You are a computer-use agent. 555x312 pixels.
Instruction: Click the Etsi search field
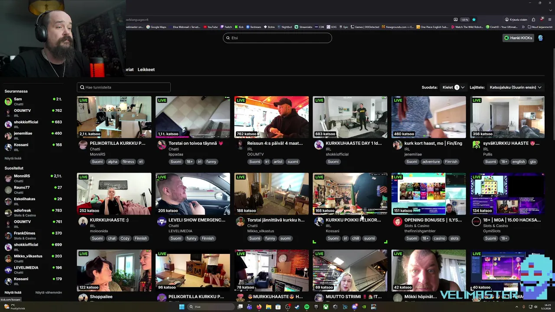coord(277,38)
